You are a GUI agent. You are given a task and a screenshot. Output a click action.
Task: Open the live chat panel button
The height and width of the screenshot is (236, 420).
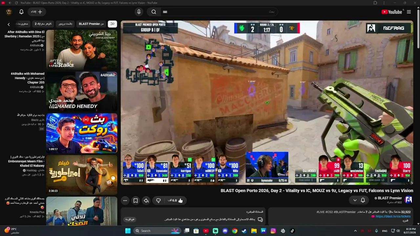[130, 219]
